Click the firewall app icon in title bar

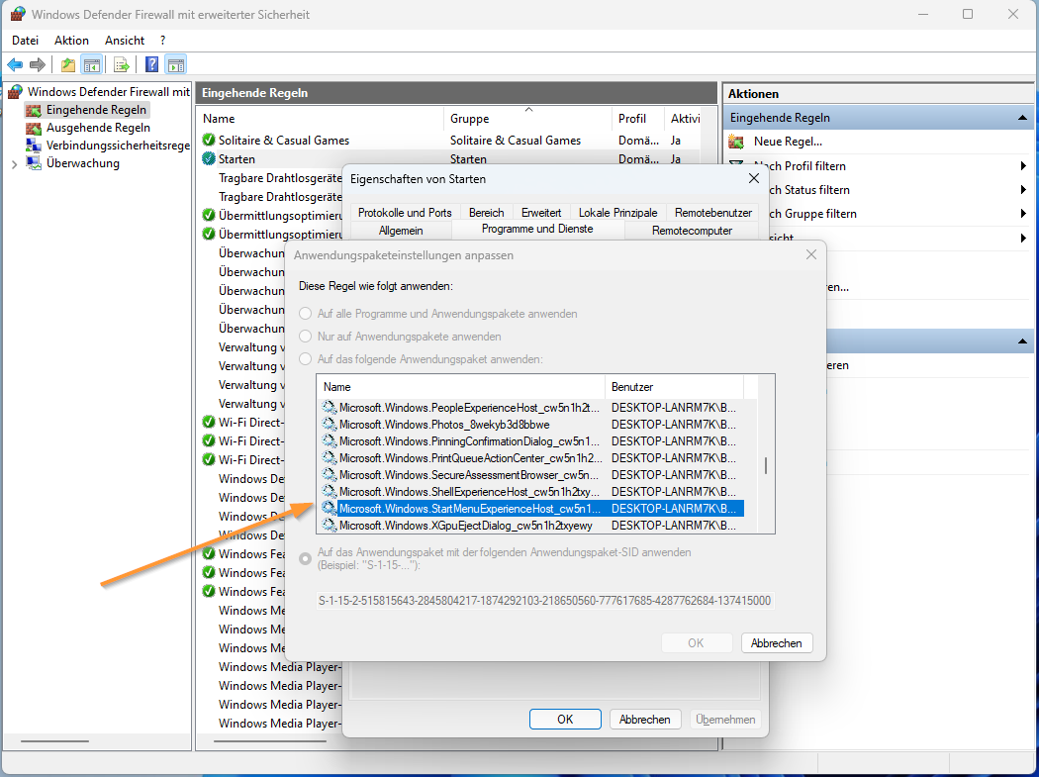(x=18, y=14)
